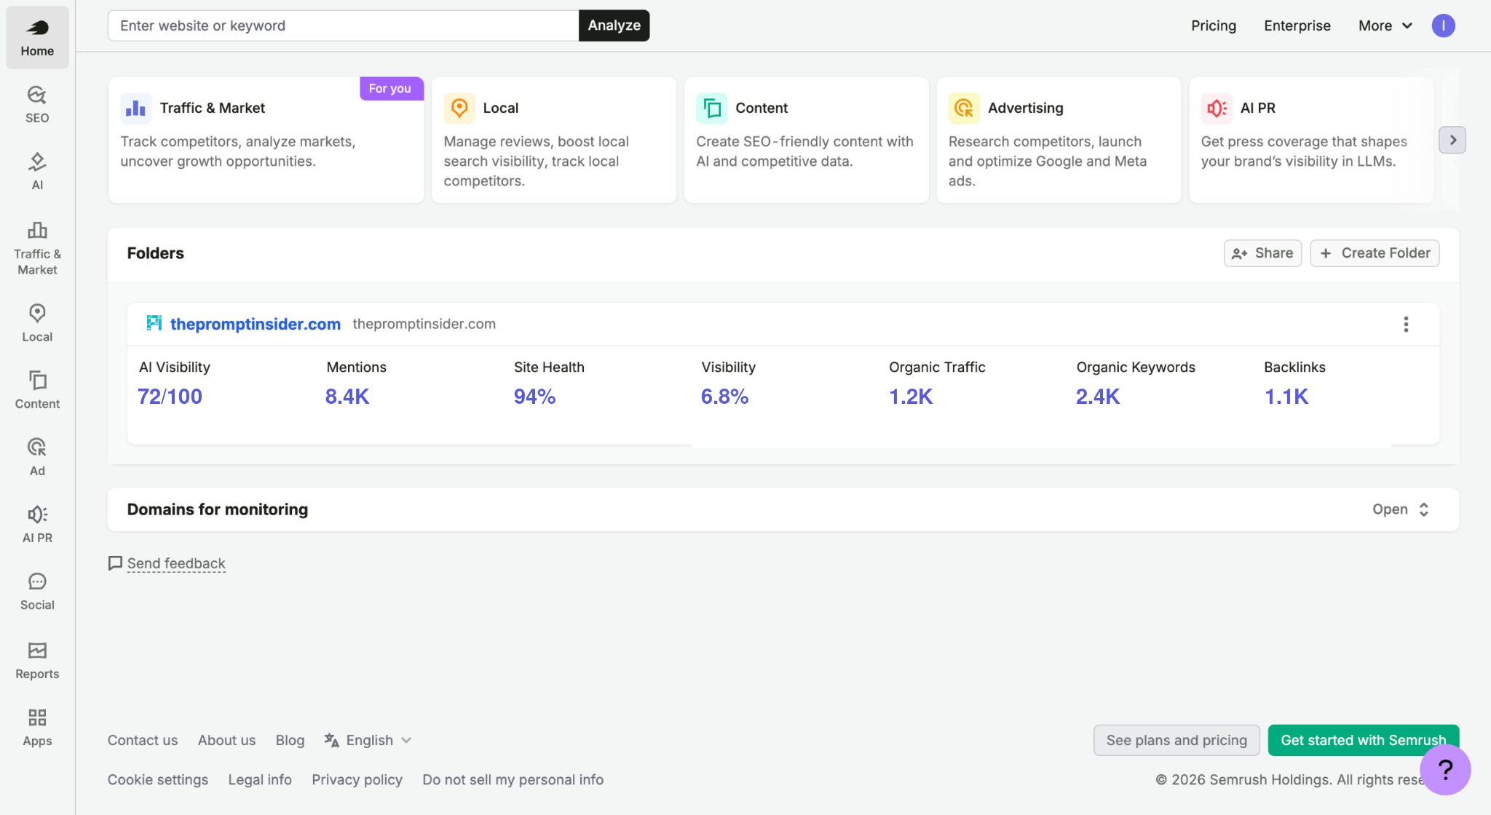This screenshot has height=815, width=1491.
Task: Open the Advertising toolkit card
Action: coord(1059,140)
